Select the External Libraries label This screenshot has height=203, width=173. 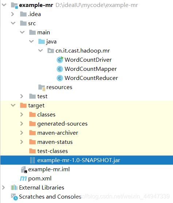click(x=42, y=188)
